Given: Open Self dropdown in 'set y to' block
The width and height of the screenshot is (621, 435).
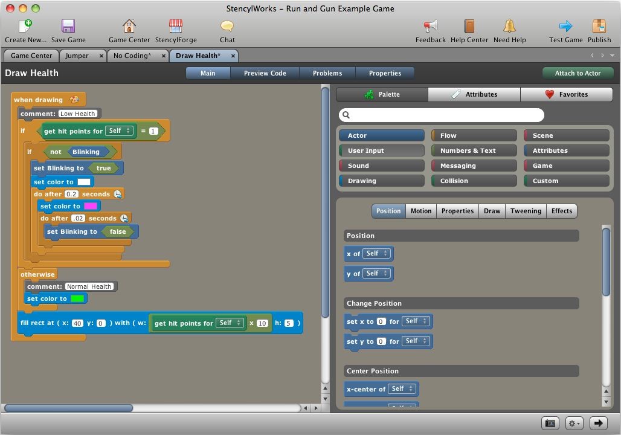Looking at the screenshot, I should click(416, 341).
